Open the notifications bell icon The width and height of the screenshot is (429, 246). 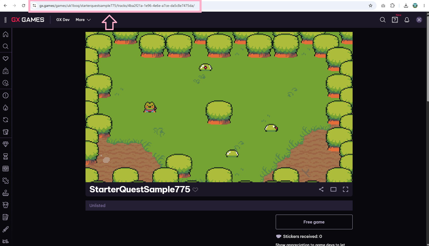click(407, 20)
